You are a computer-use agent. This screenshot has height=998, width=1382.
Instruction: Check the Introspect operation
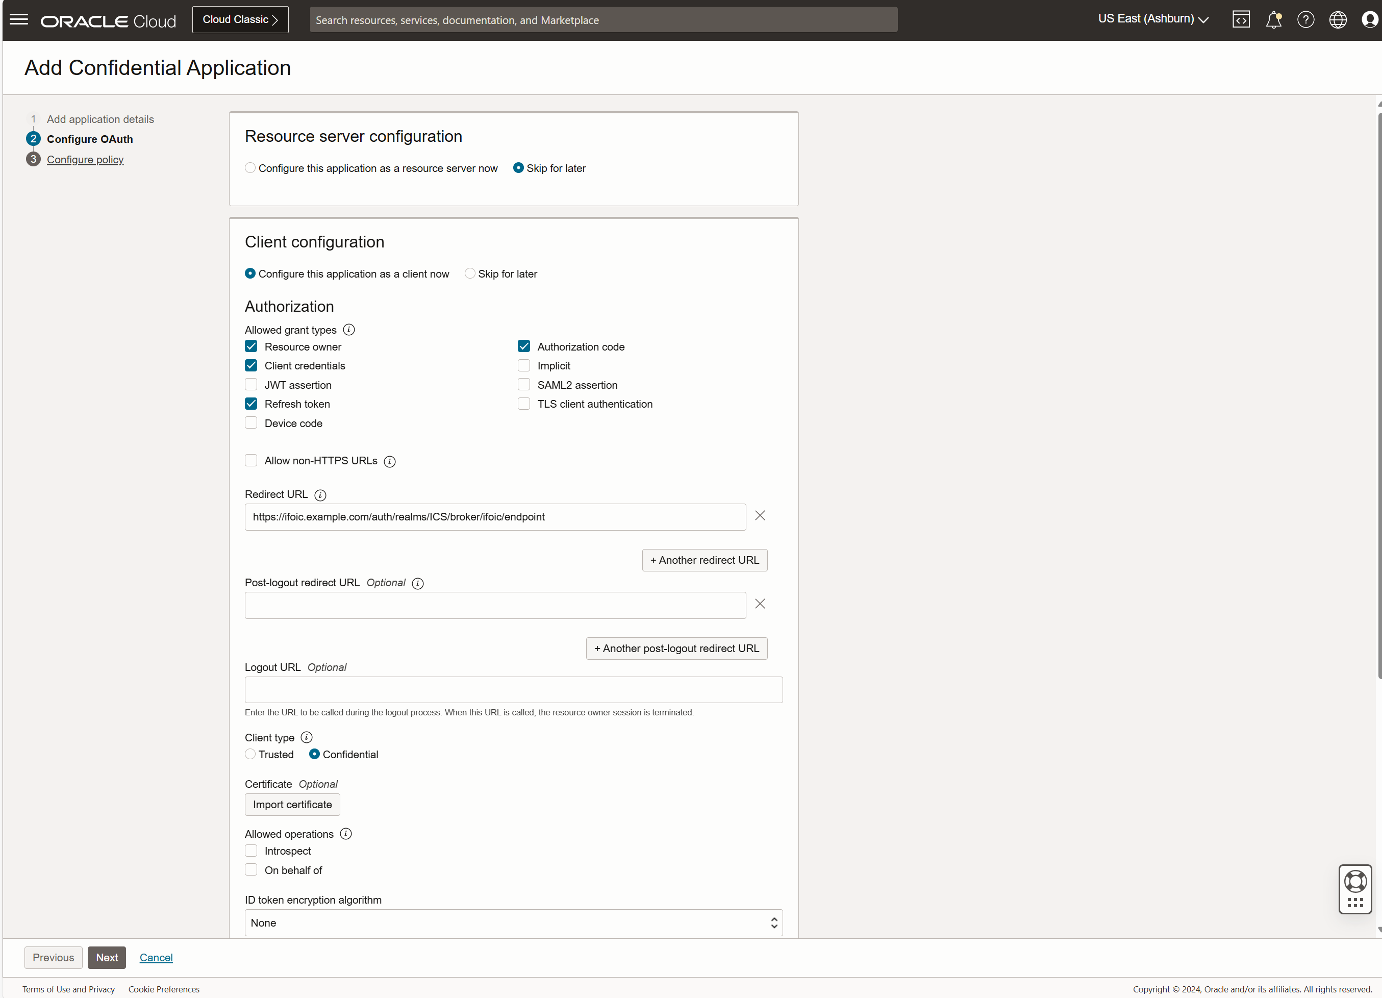(251, 851)
